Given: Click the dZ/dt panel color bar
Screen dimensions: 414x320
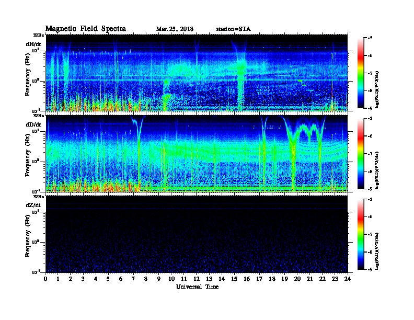Looking at the screenshot, I should click(361, 234).
